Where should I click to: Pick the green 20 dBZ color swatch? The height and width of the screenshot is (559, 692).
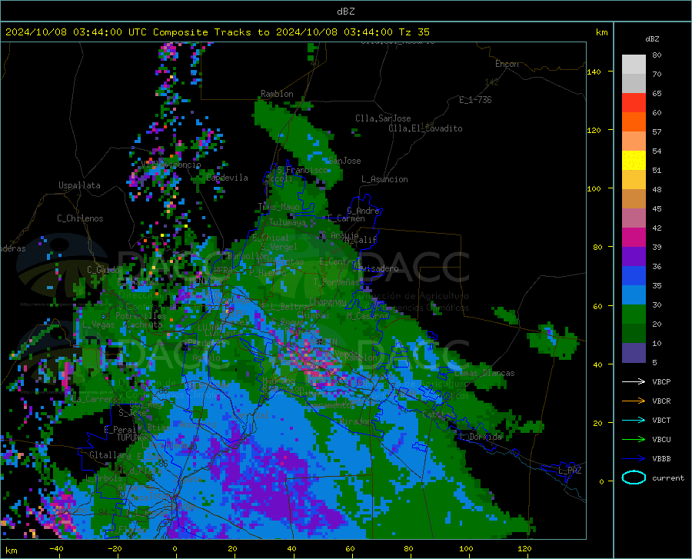(634, 314)
